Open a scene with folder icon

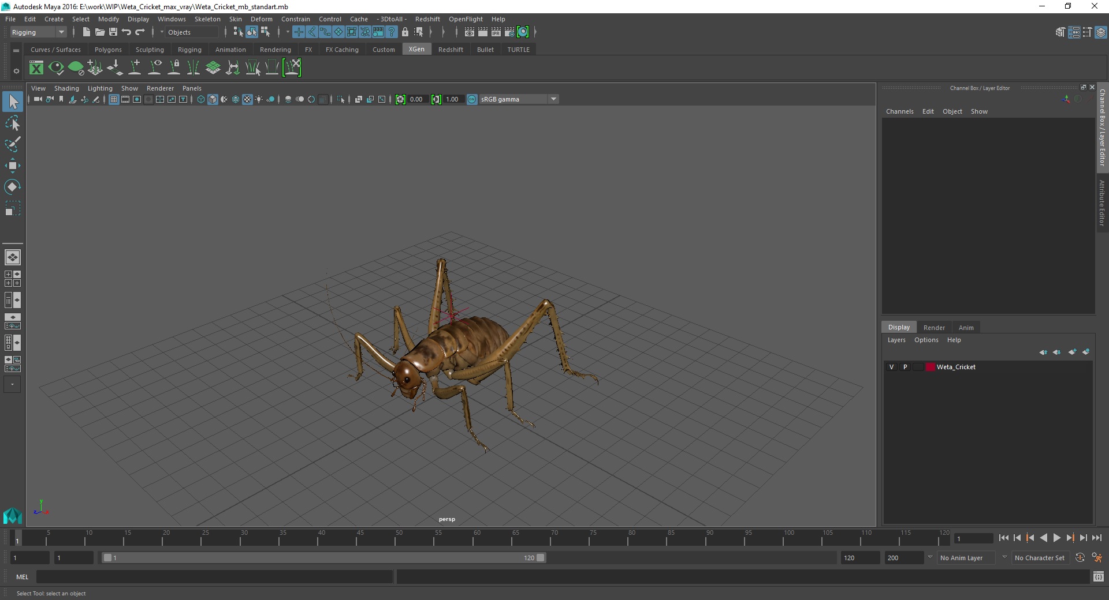coord(99,32)
